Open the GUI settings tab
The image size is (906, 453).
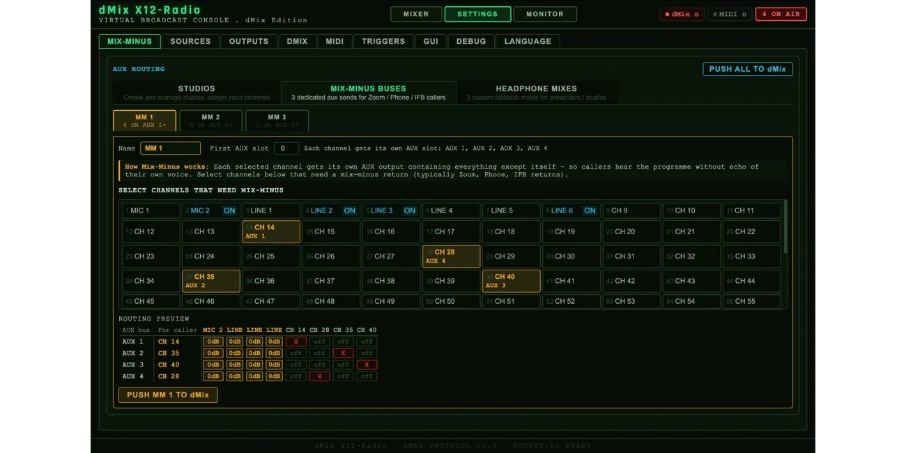coord(431,41)
